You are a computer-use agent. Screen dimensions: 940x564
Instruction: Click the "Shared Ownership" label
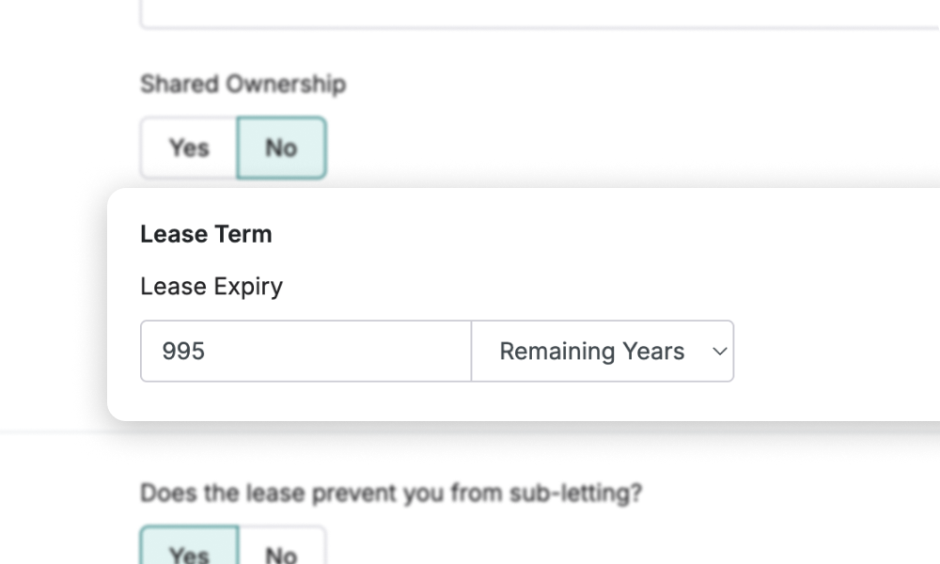[x=243, y=84]
